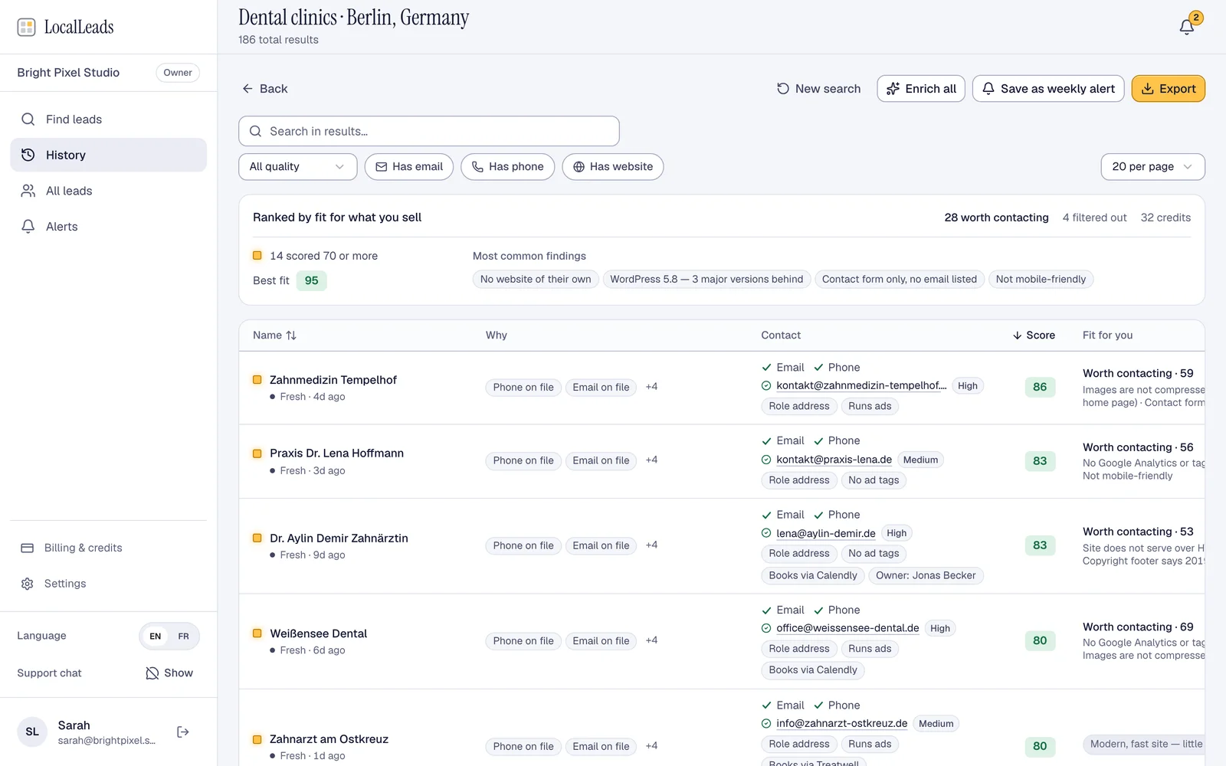Open the Find leads page
The width and height of the screenshot is (1226, 766).
click(108, 119)
